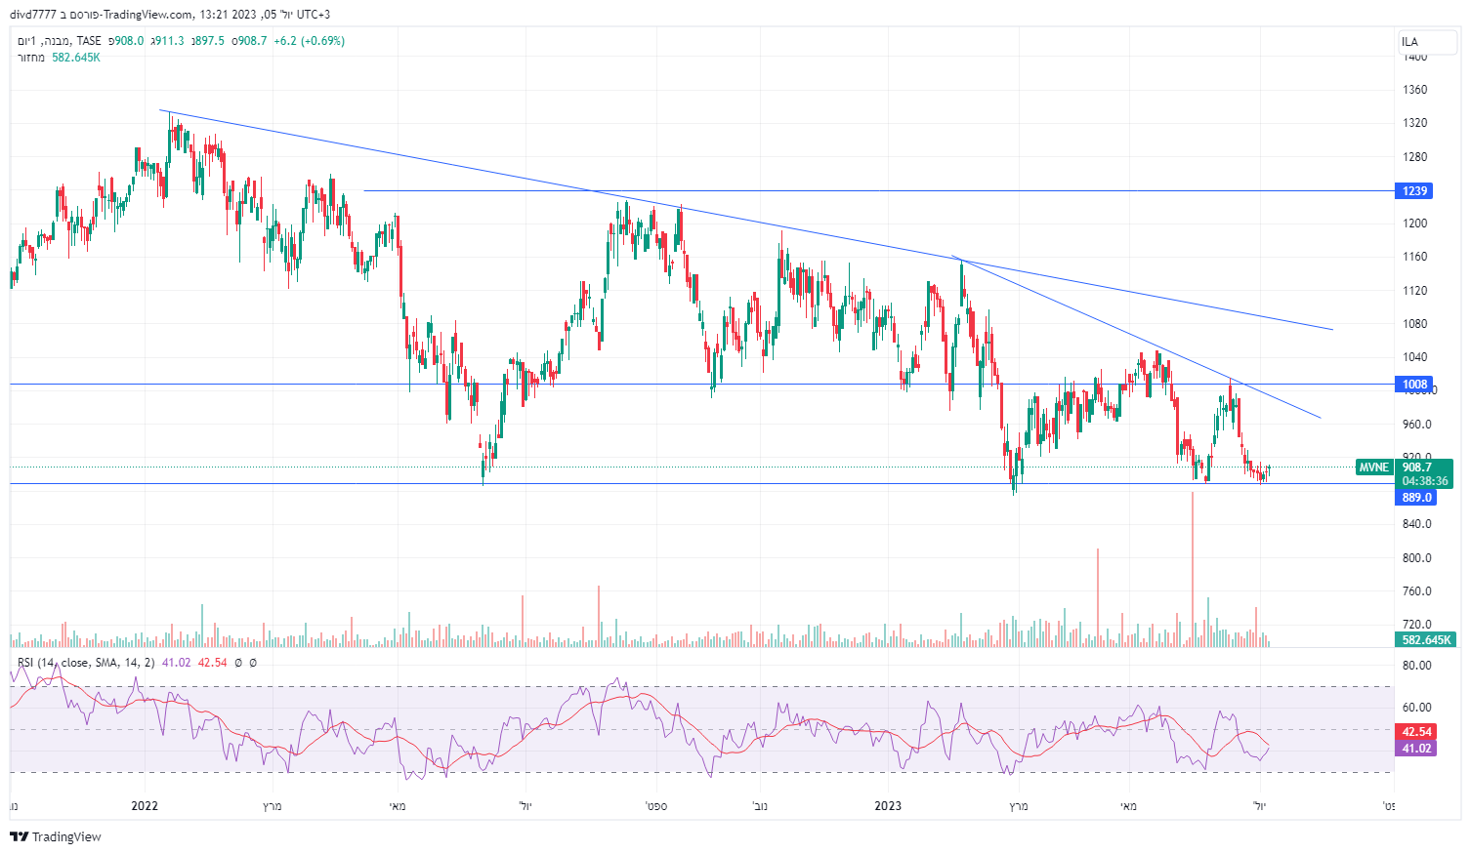The height and width of the screenshot is (854, 1471).
Task: Click the ספט label on time axis
Action: [655, 806]
